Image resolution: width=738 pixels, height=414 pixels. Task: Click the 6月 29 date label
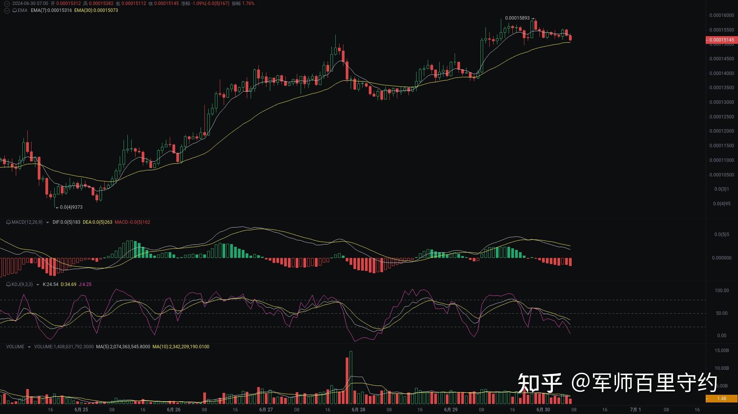point(451,410)
